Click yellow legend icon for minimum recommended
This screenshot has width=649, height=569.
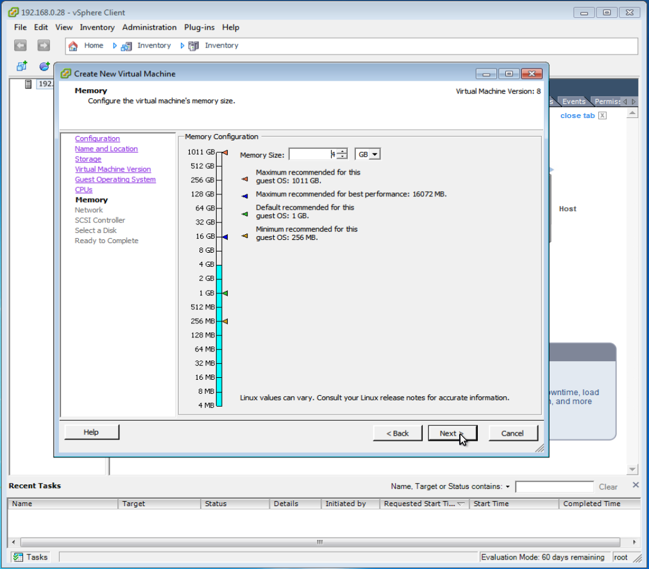click(244, 235)
